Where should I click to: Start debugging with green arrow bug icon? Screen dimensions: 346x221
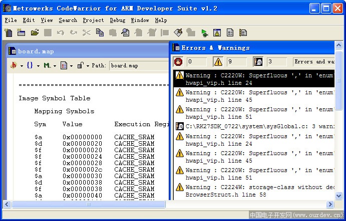[x=205, y=33]
